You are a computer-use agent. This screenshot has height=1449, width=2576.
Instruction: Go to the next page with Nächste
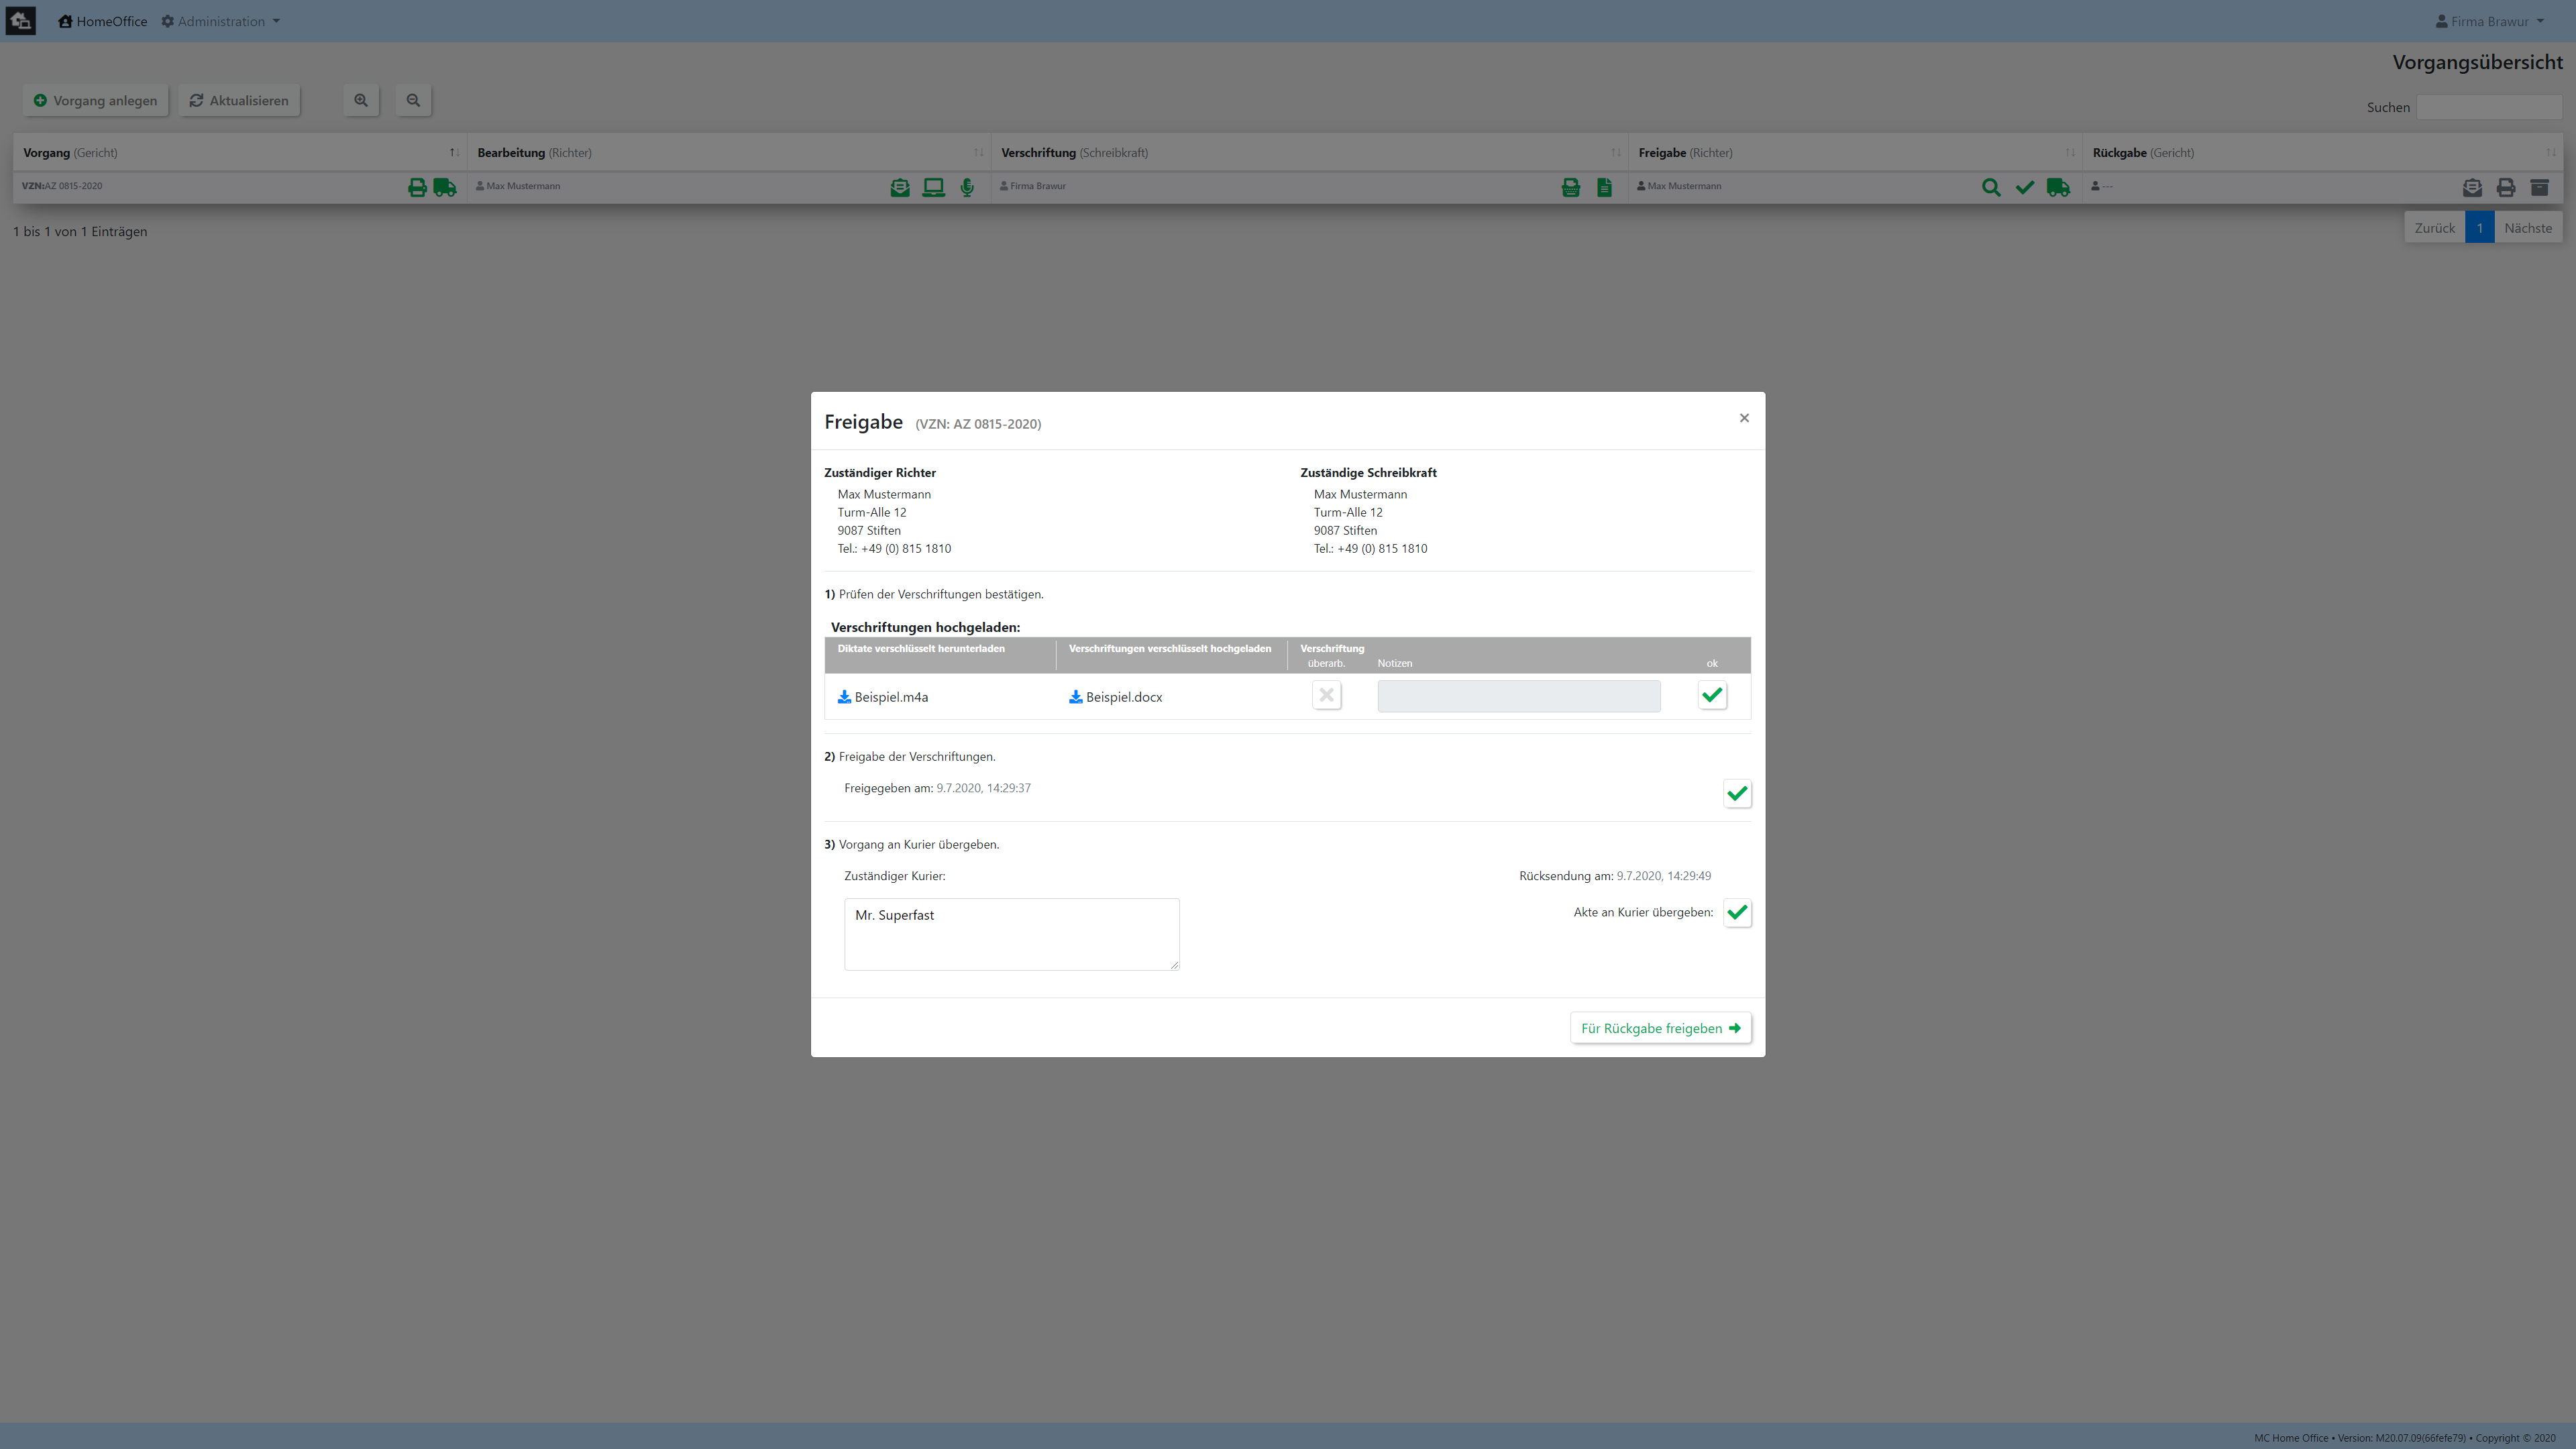click(x=2528, y=228)
